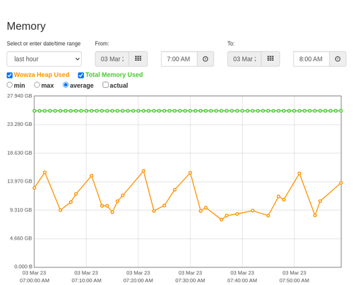Click the 'Select or enter date/time range' label
353x285 pixels.
[44, 44]
